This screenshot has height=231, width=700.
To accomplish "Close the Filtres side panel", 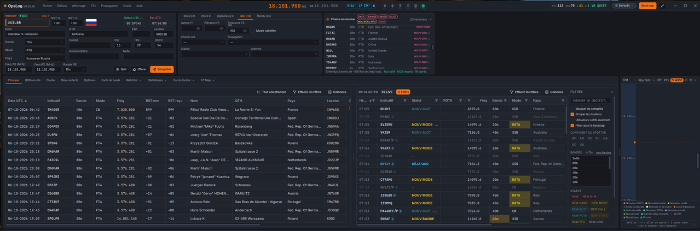I will [612, 92].
